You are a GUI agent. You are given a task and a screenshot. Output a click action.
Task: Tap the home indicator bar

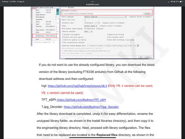pos(92,138)
